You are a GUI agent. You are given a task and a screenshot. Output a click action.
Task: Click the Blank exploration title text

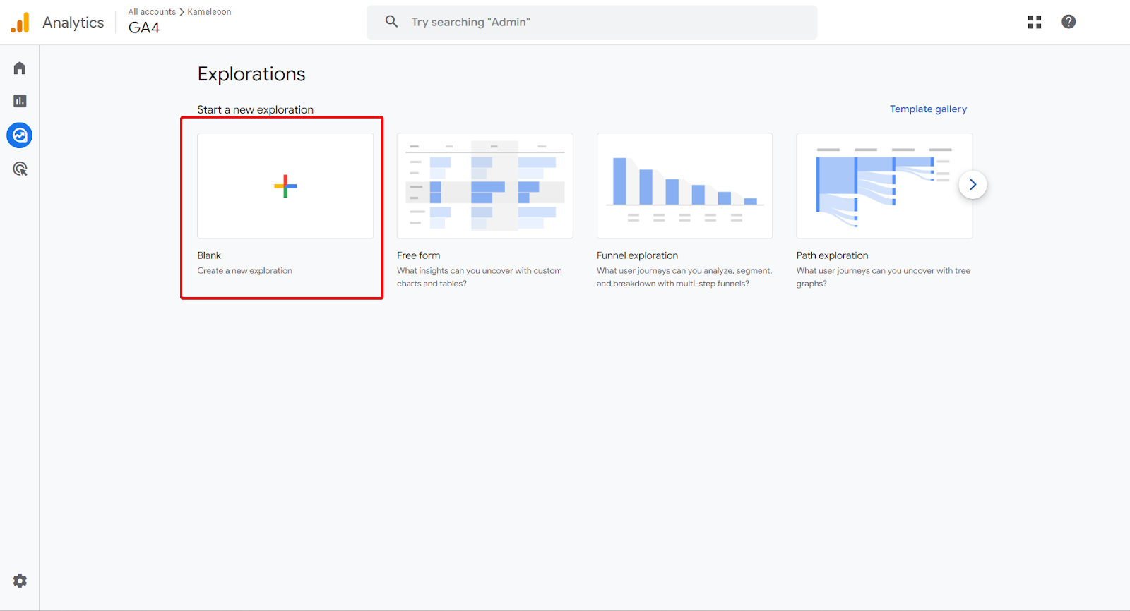[209, 255]
